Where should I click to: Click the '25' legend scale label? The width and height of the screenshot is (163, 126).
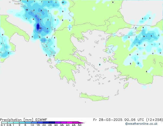click(50, 125)
